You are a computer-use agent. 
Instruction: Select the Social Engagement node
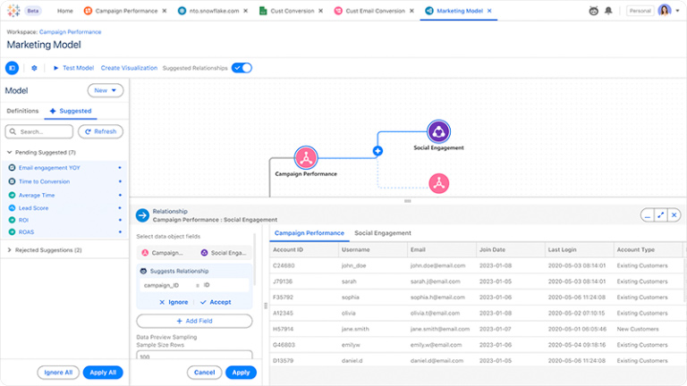[x=438, y=131]
